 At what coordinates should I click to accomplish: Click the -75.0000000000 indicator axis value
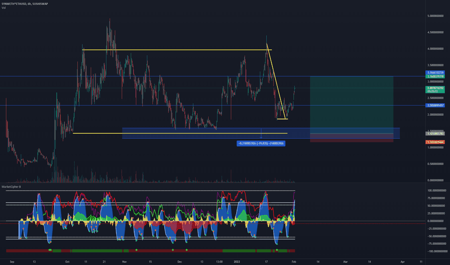pos(437,244)
